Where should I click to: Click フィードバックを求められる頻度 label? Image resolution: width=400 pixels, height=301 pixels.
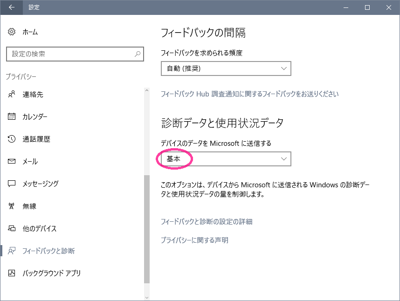201,53
